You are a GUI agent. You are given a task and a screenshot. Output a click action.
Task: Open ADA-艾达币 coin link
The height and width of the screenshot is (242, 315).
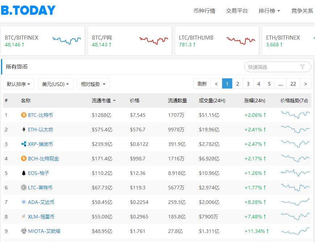click(x=41, y=202)
